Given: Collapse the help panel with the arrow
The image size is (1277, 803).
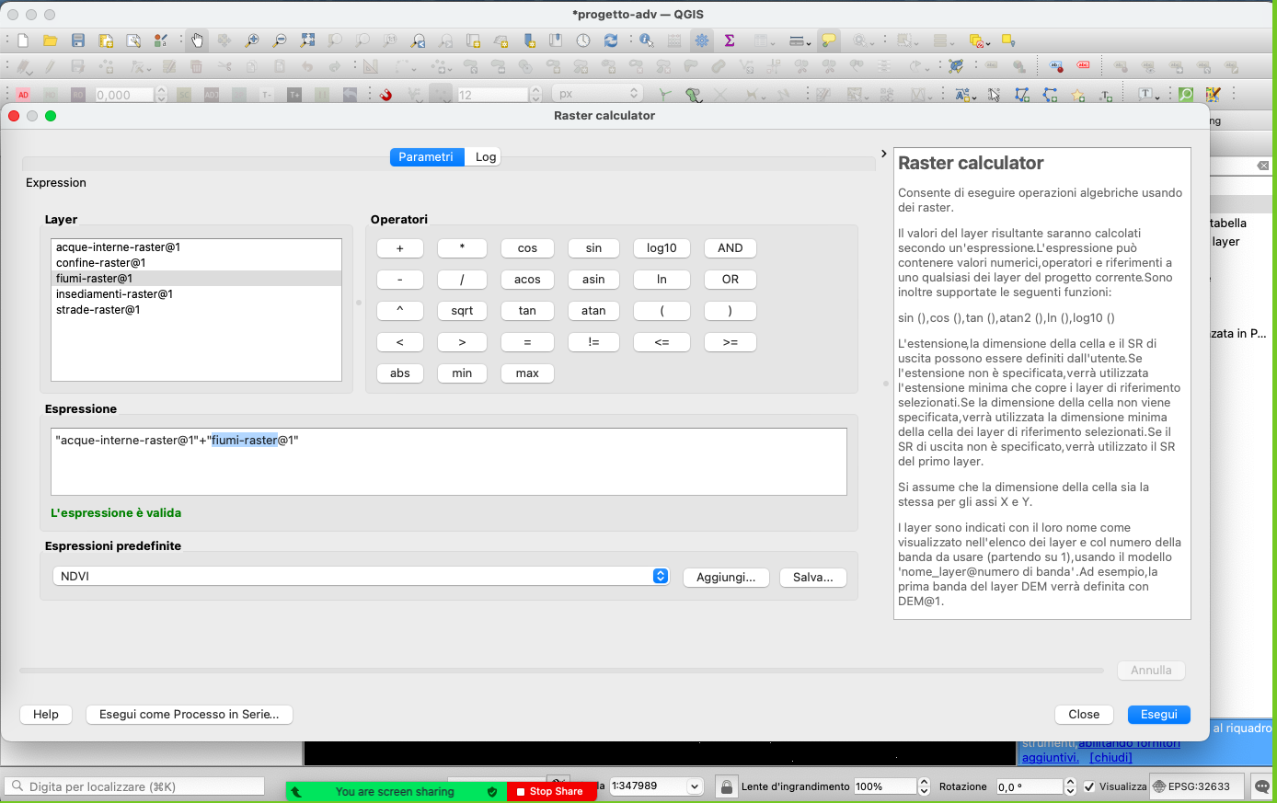Looking at the screenshot, I should (x=883, y=154).
